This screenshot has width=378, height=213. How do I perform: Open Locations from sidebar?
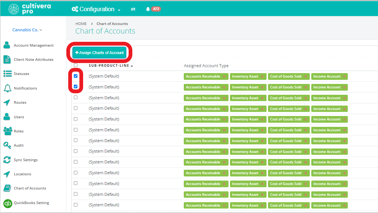(x=22, y=174)
